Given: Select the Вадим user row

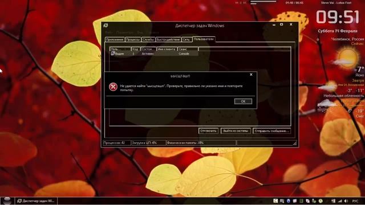Looking at the screenshot, I should click(154, 54).
